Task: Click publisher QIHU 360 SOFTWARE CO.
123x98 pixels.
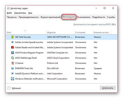Action: [x=60, y=37]
